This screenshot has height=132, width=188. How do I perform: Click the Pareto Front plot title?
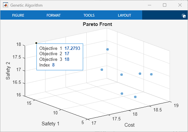(97, 24)
